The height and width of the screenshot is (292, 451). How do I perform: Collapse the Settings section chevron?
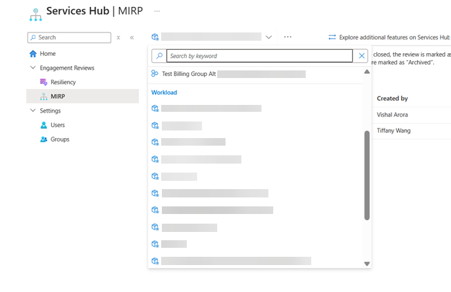[x=33, y=110]
